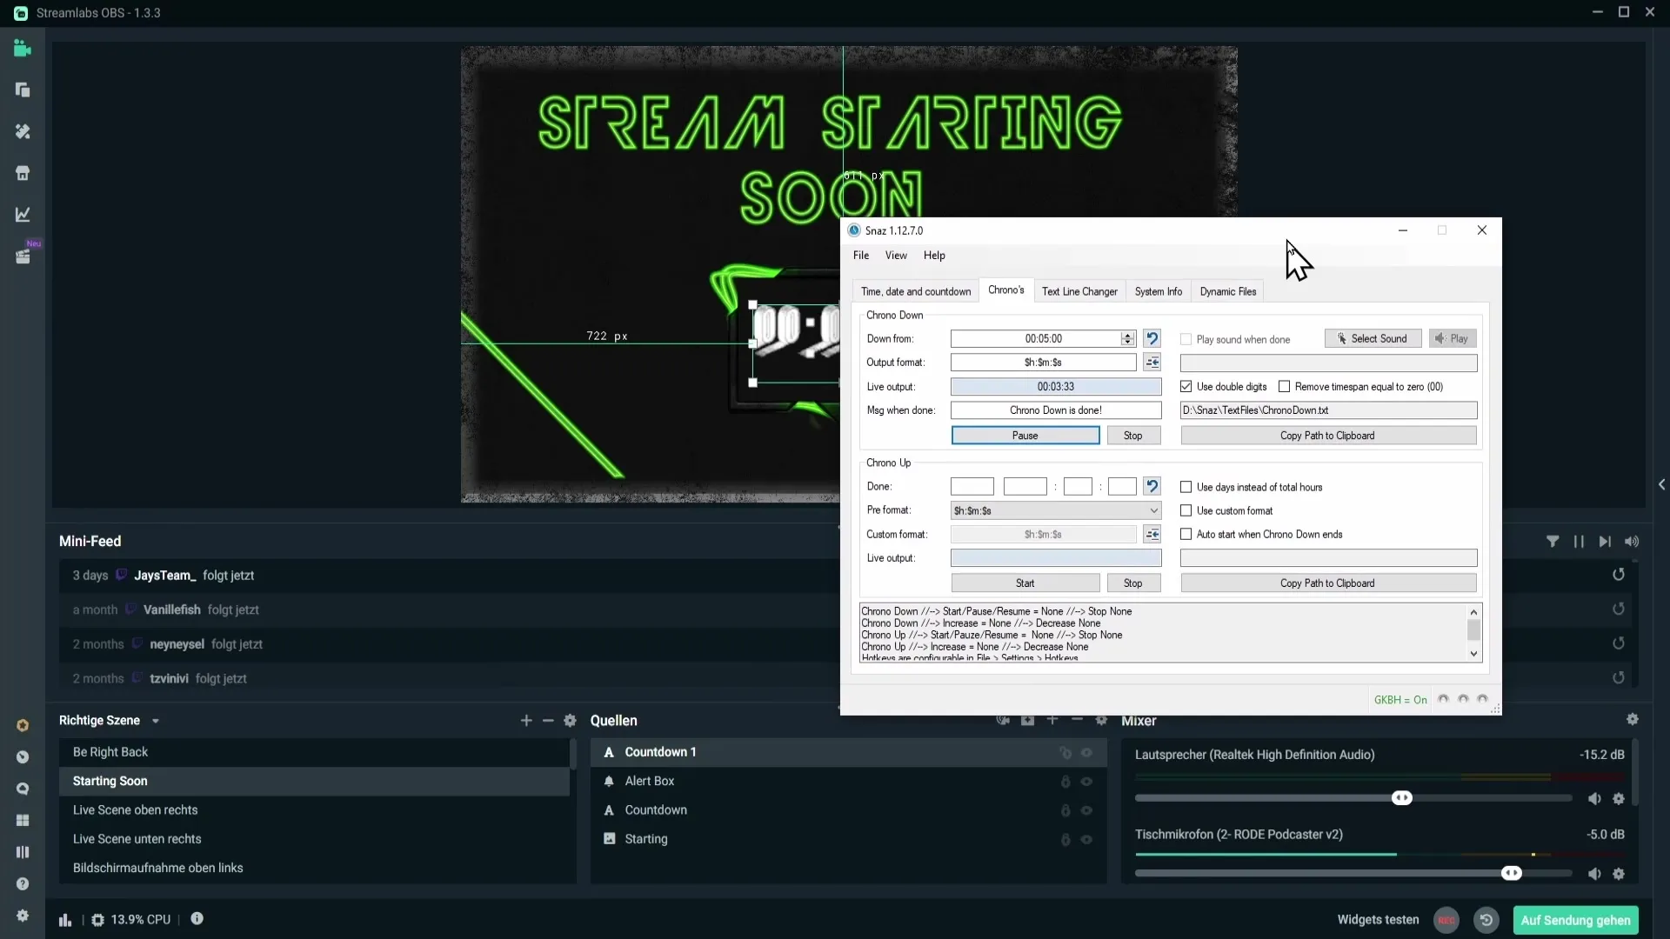Toggle visibility of Alert Box source
Screen dimensions: 1670x939
[x=1086, y=782]
